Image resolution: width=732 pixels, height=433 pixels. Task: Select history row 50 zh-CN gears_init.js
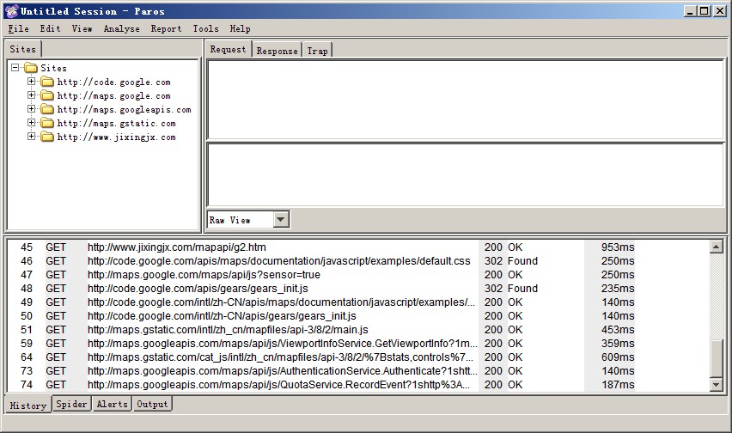coord(222,316)
